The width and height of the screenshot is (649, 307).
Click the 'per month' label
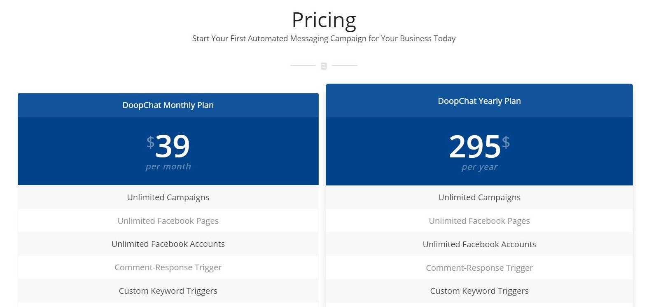168,166
